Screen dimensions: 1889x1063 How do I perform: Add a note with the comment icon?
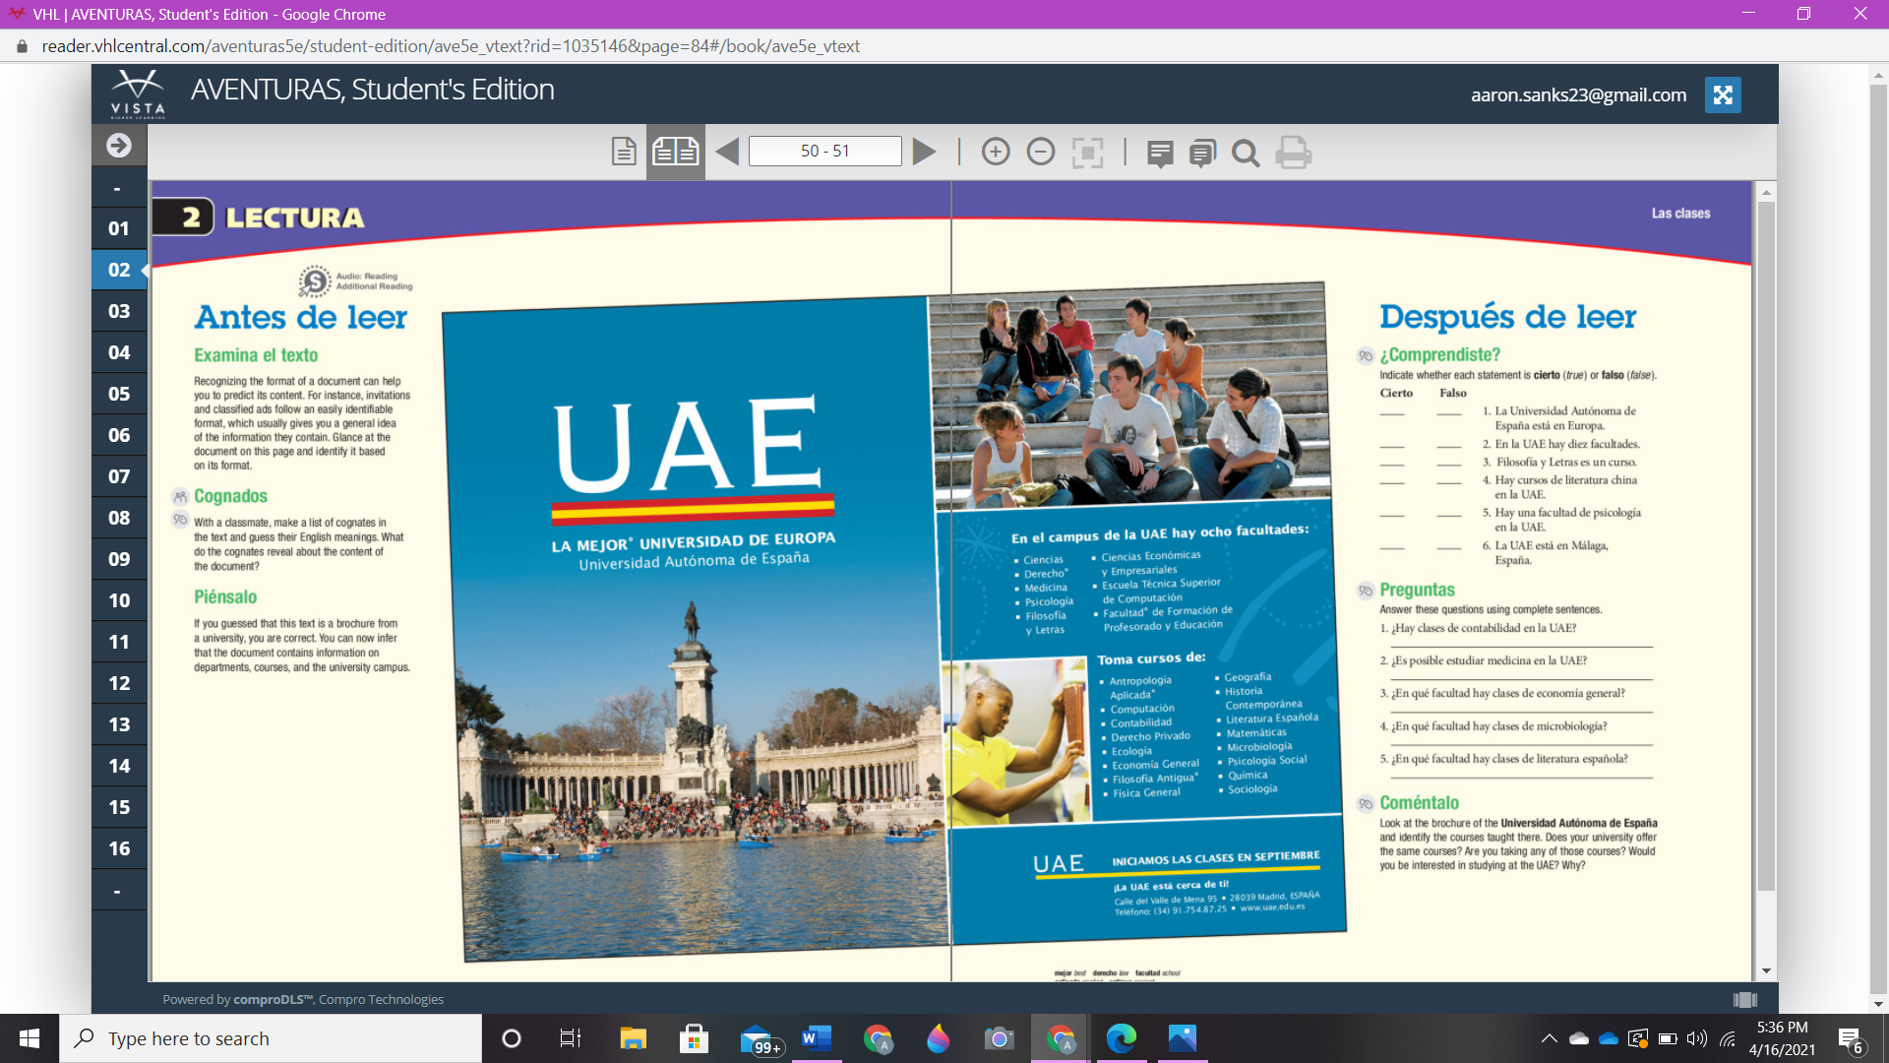[1160, 153]
